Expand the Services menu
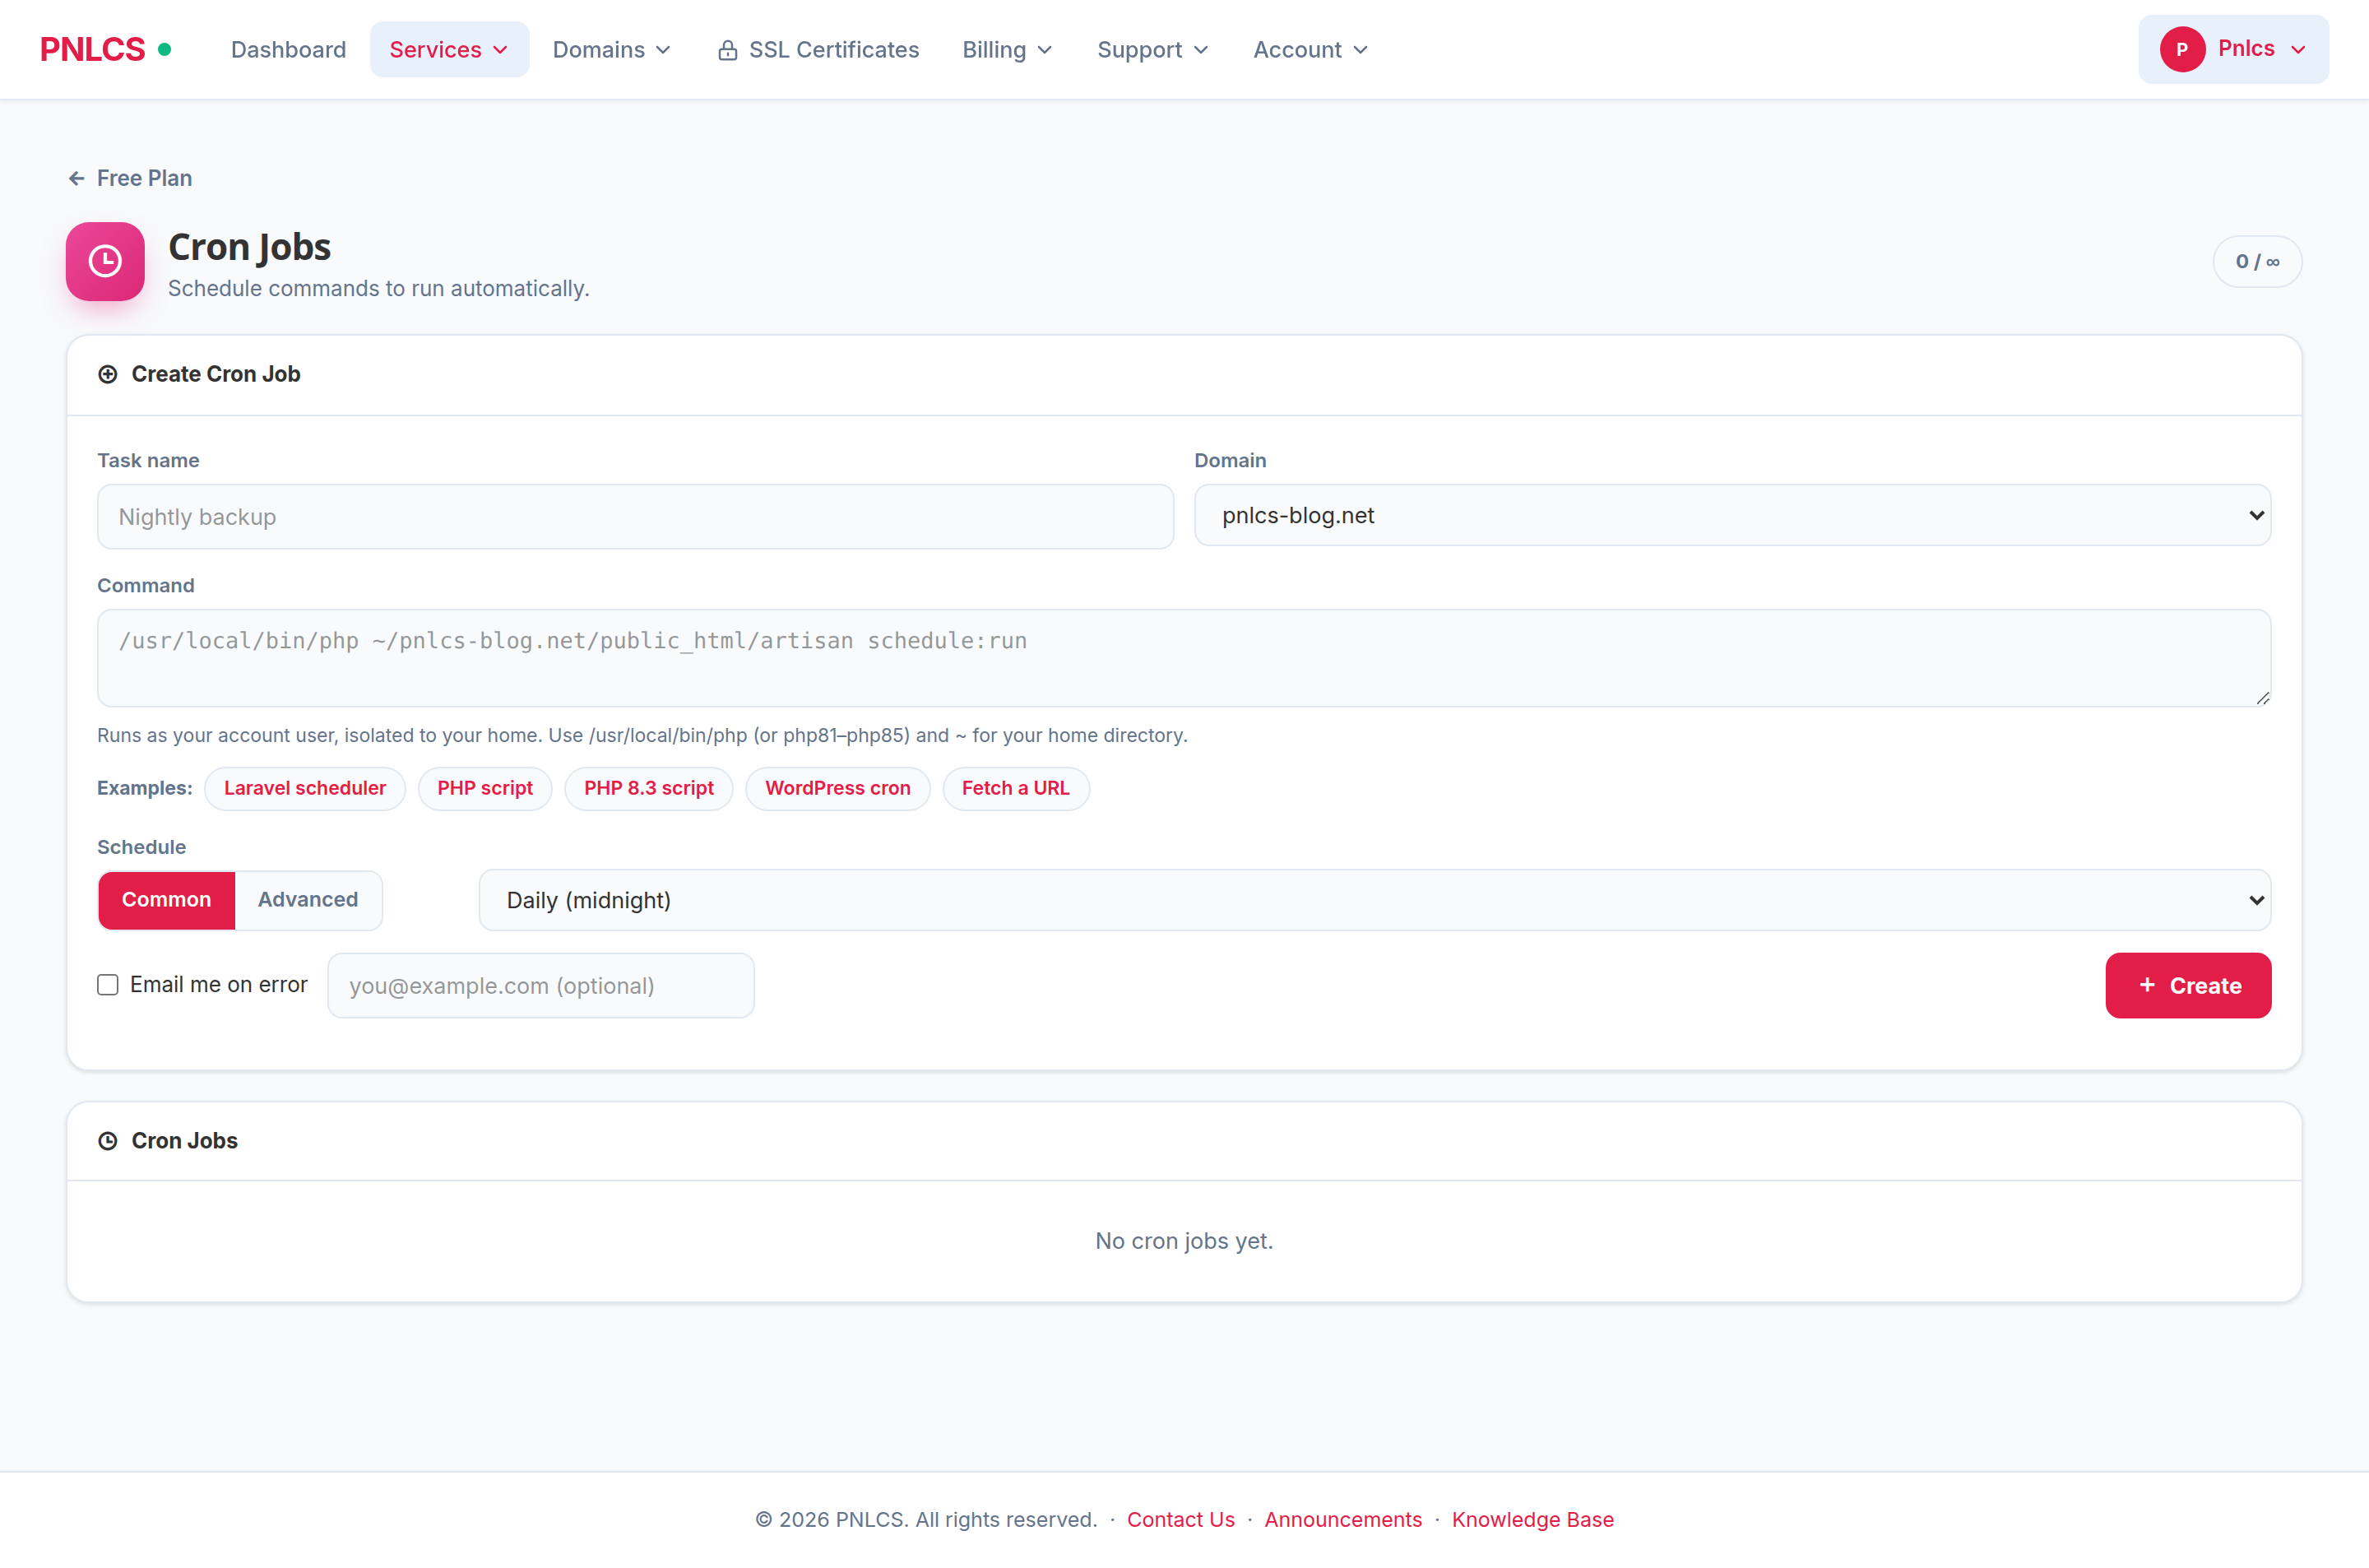Viewport: 2369px width, 1568px height. pos(449,49)
